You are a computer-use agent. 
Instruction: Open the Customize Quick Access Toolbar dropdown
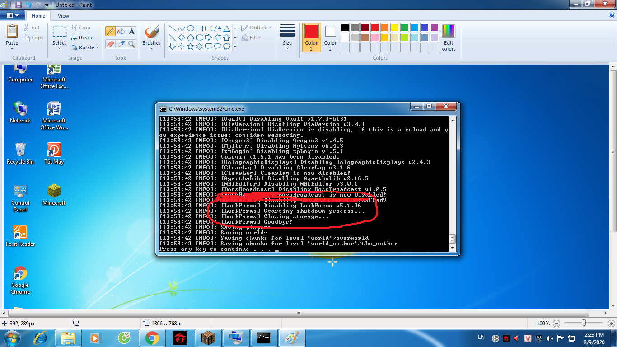tap(47, 5)
